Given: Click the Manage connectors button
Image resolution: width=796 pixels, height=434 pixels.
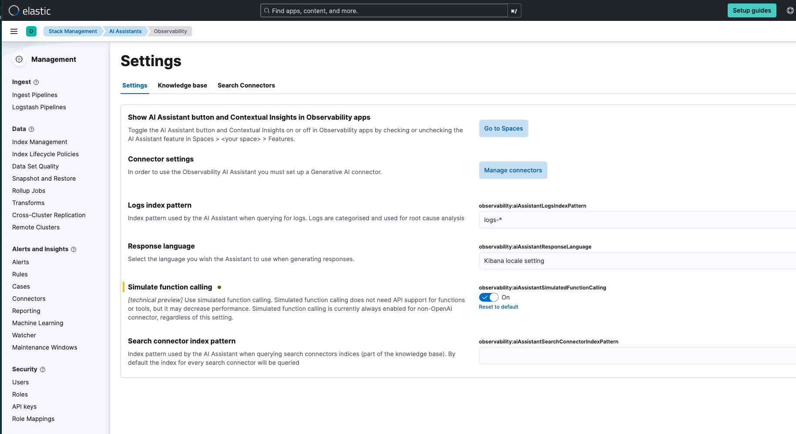Looking at the screenshot, I should point(513,170).
